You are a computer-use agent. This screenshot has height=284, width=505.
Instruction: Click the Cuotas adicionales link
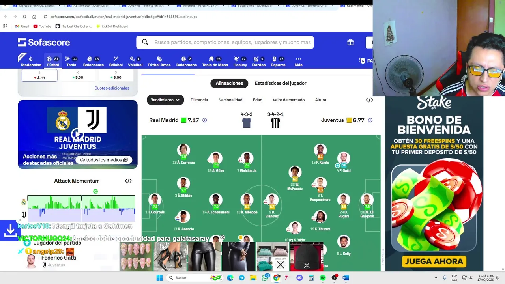(x=112, y=88)
